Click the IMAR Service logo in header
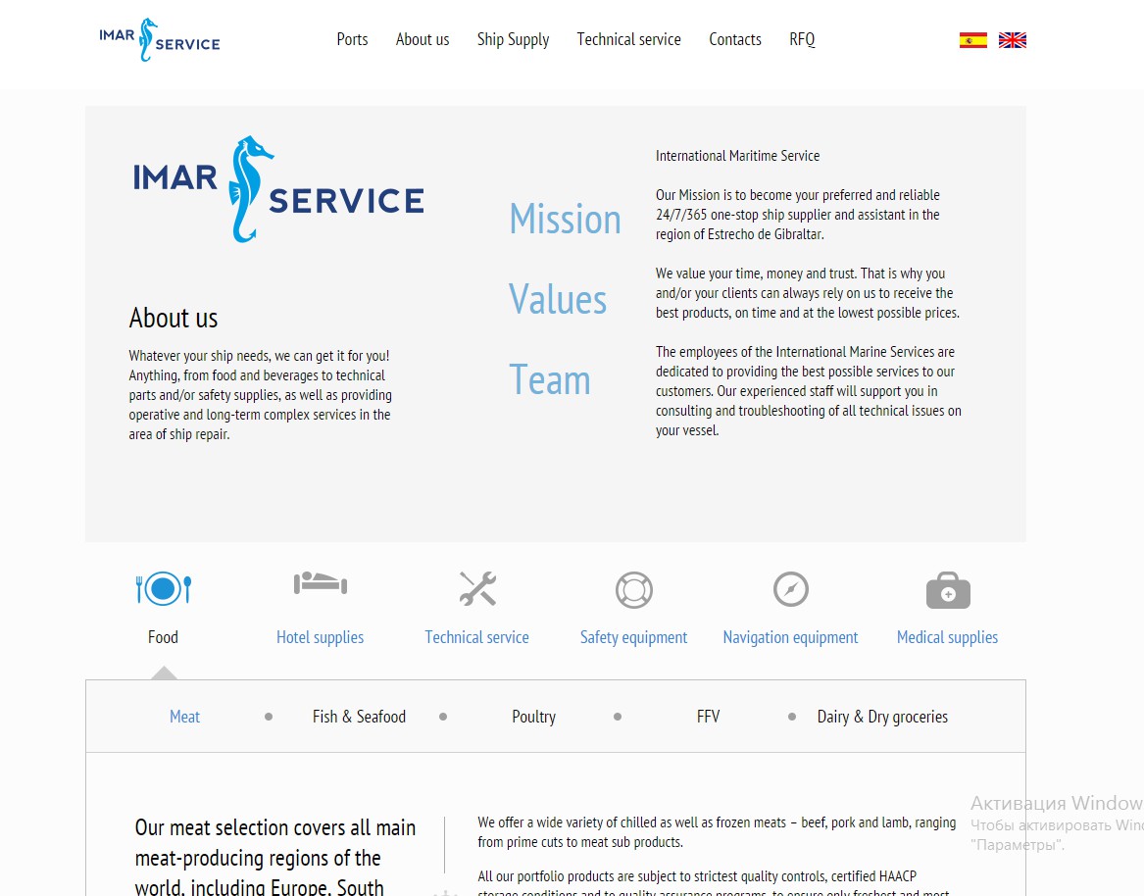Viewport: 1144px width, 896px height. click(160, 39)
